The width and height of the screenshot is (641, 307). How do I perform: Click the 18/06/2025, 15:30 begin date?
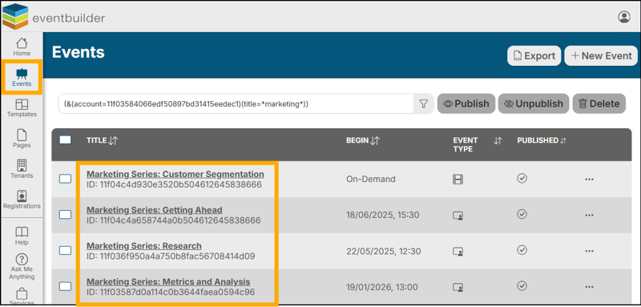coord(383,215)
